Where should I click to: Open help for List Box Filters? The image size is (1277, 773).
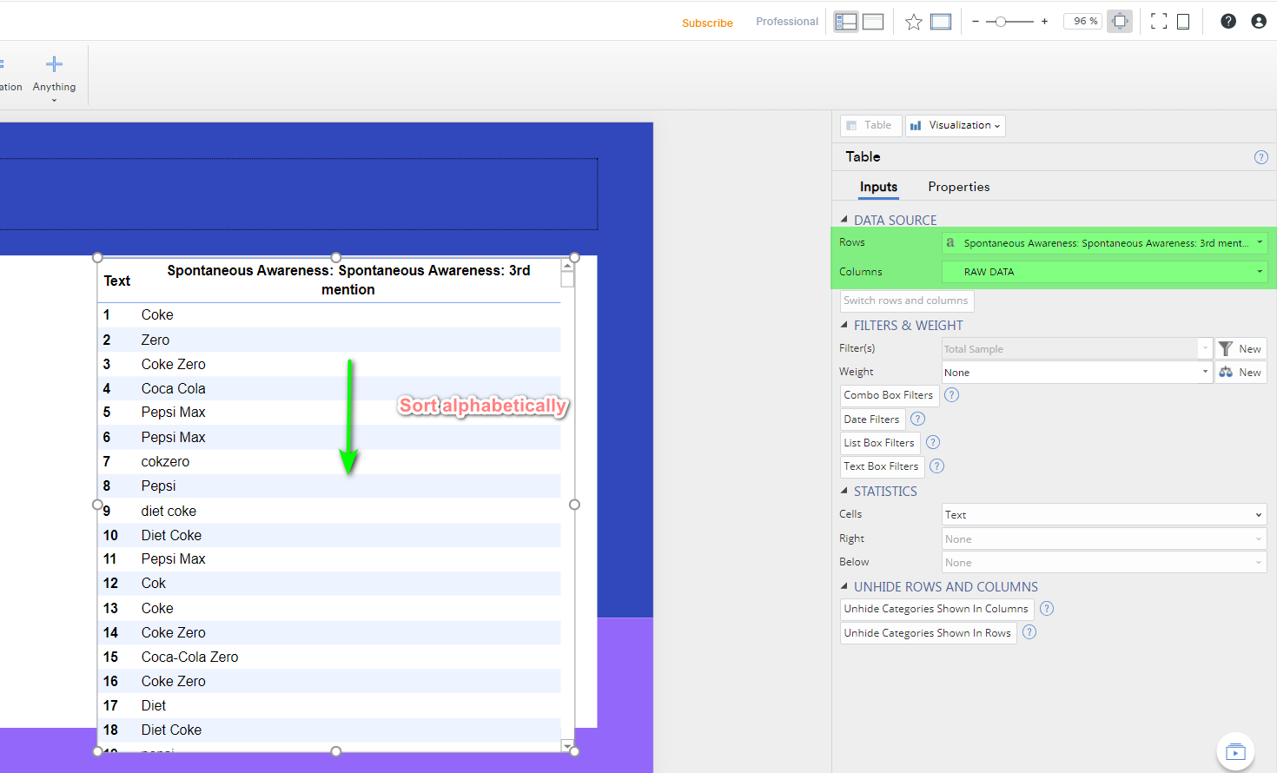[933, 442]
